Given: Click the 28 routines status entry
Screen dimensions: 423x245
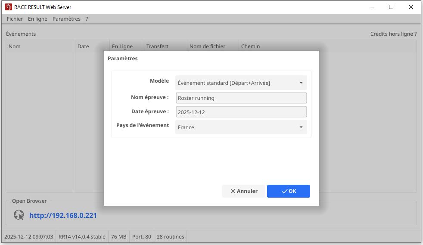Looking at the screenshot, I should [171, 237].
